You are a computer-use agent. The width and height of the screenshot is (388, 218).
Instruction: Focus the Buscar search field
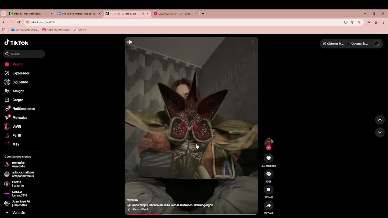pos(24,54)
